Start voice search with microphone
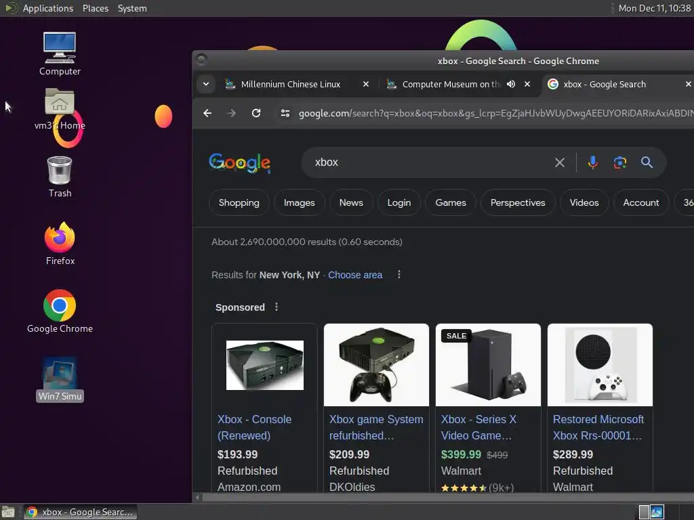 pos(592,162)
